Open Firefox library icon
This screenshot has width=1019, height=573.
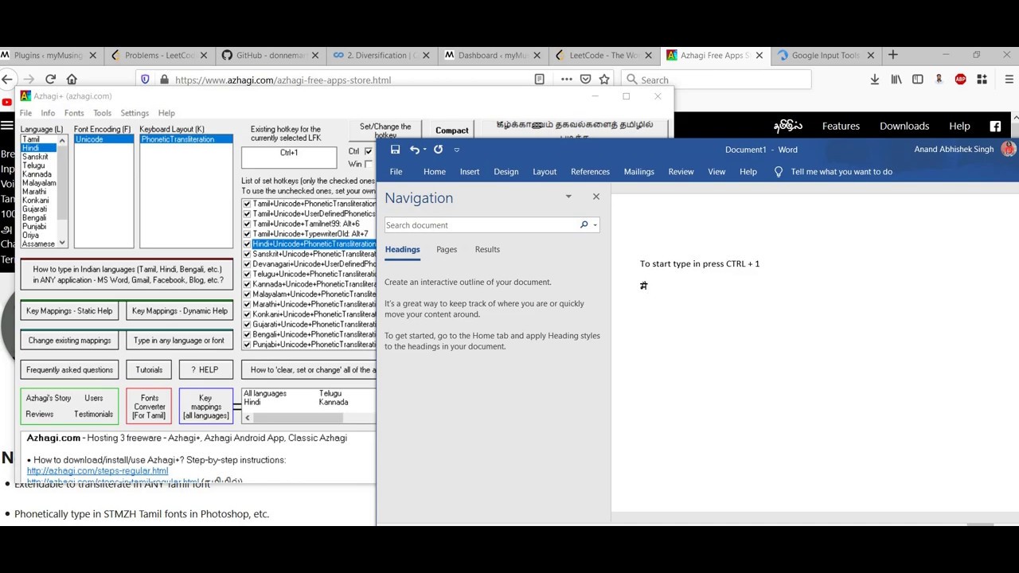click(x=896, y=80)
